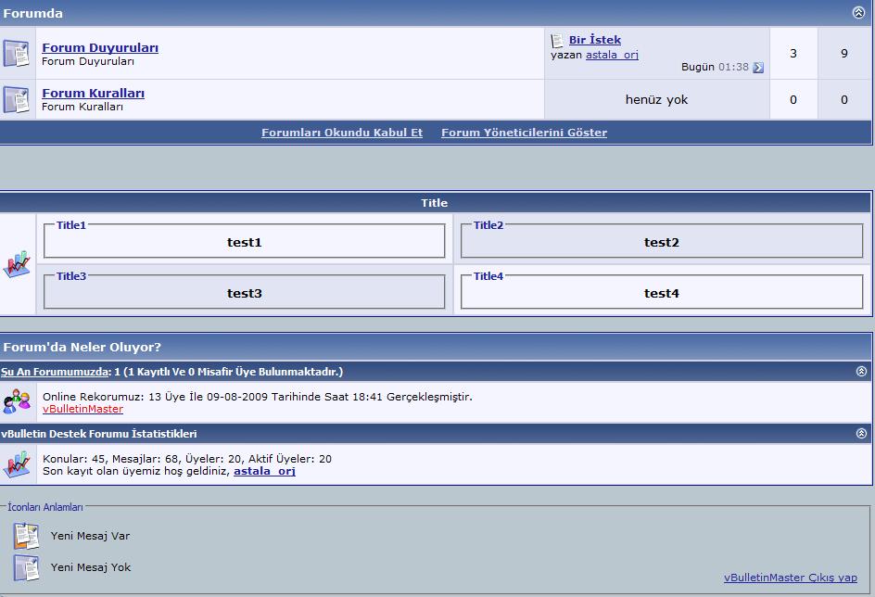Click the Bir İstek post document icon

tap(557, 41)
